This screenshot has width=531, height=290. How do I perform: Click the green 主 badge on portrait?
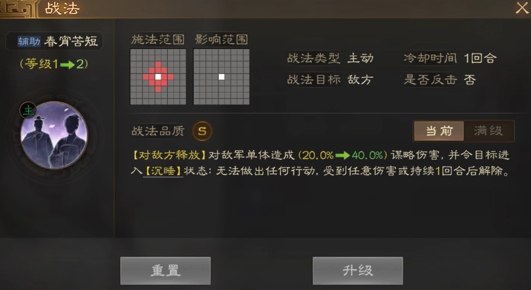tap(28, 111)
